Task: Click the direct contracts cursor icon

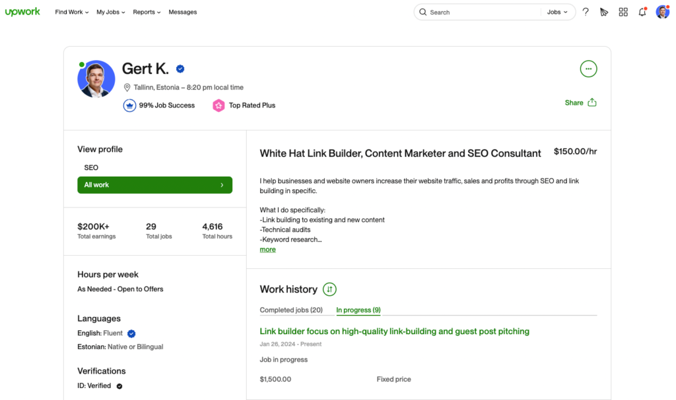Action: [x=604, y=12]
